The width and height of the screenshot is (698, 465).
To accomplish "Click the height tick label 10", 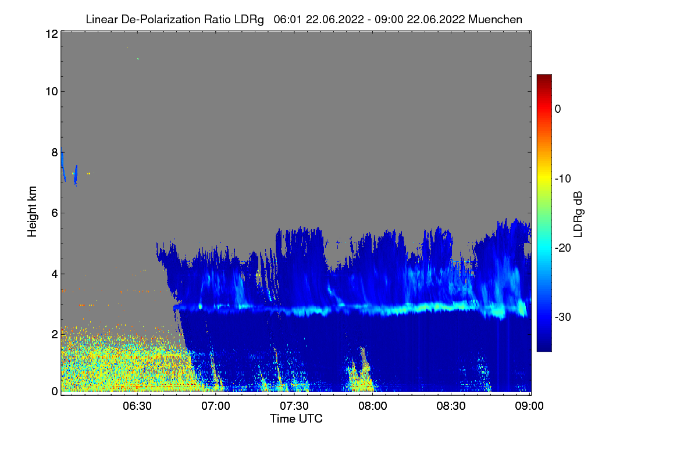I will [51, 91].
